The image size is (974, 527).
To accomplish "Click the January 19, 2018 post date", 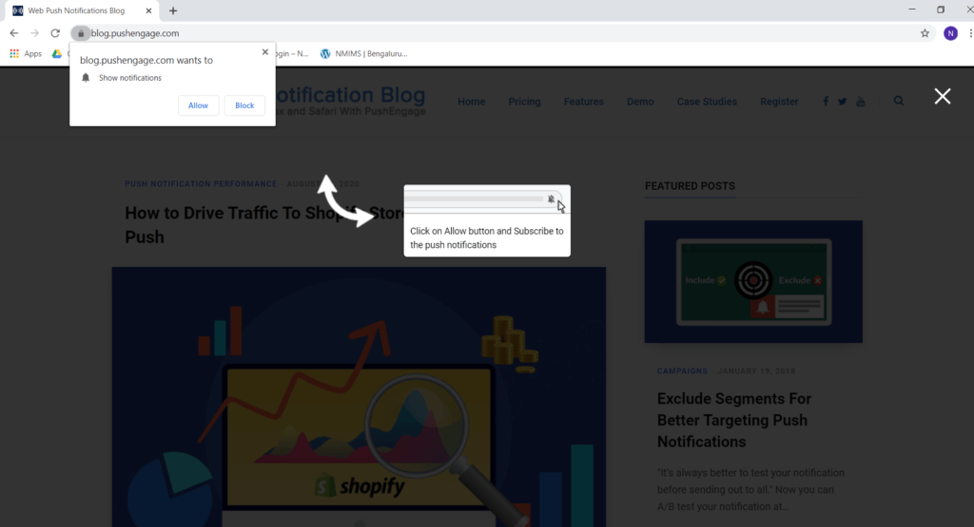I will [x=756, y=370].
